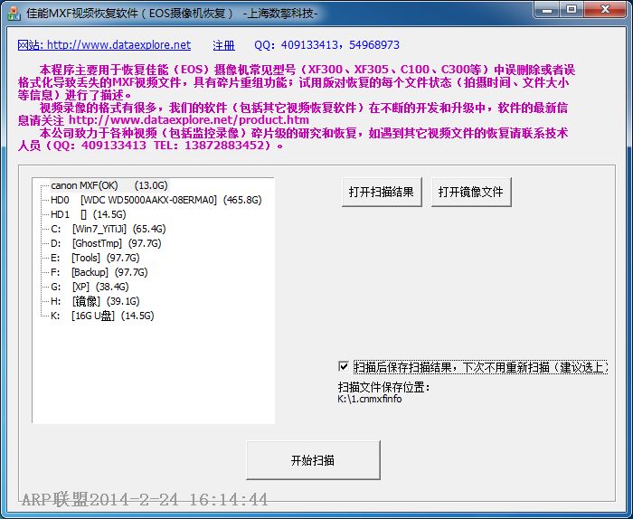Select drive H: 镜像
The height and width of the screenshot is (519, 633).
[x=95, y=301]
